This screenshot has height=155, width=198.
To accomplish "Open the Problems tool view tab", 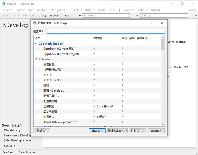I will coord(8,152).
